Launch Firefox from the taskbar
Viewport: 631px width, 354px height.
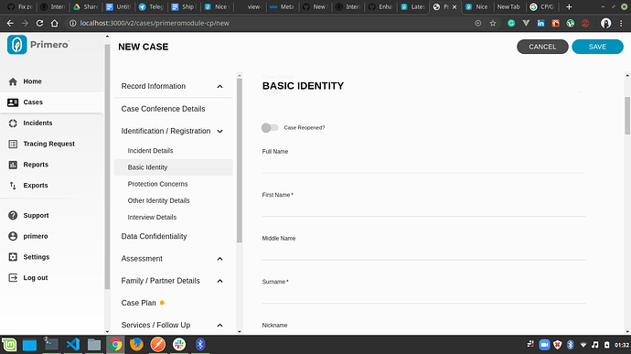[x=136, y=345]
